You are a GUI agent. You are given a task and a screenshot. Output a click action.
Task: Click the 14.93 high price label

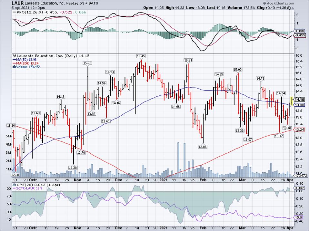[x=110, y=72]
